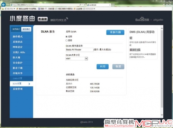
Task: Click the 取消 cancel button
Action: click(x=118, y=66)
